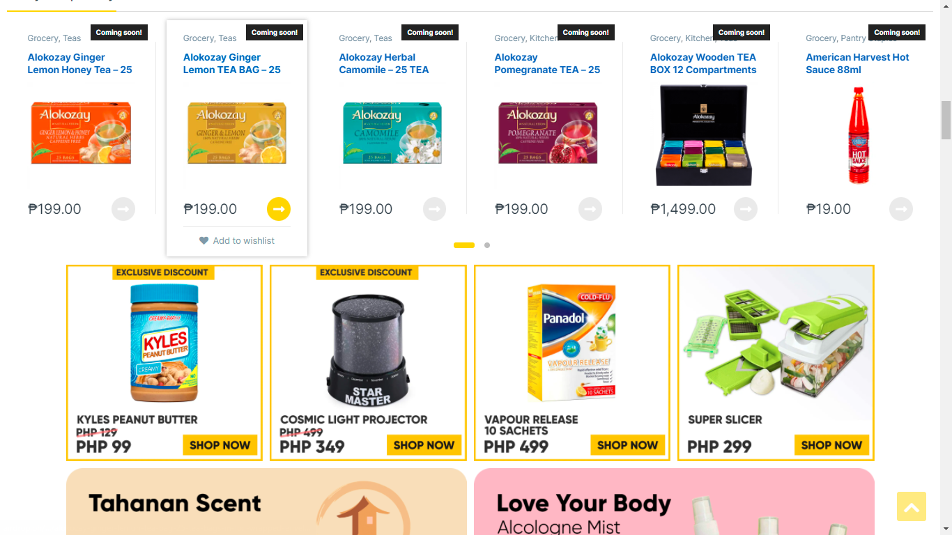
Task: Click arrow button for Alokozay Wooden TEA BOX
Action: tap(746, 209)
